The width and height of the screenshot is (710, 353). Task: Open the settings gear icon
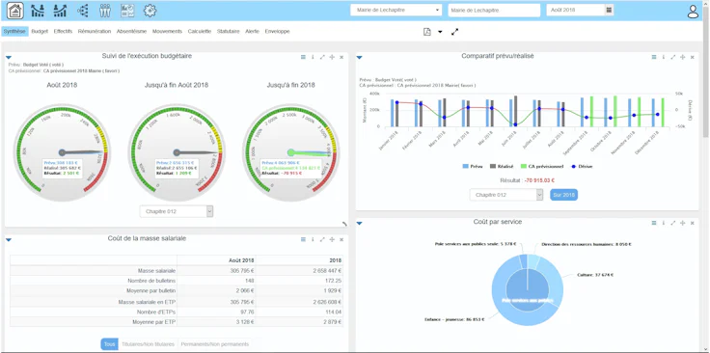pos(150,11)
